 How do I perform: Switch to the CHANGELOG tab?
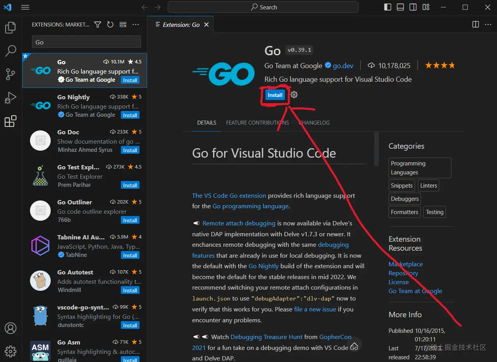click(314, 123)
